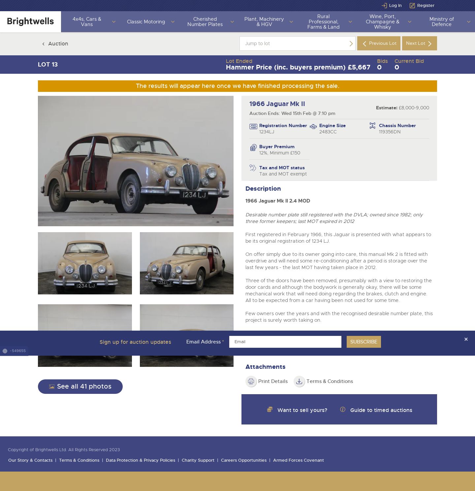The image size is (475, 491).
Task: Focus the Email address input field
Action: pyautogui.click(x=285, y=342)
